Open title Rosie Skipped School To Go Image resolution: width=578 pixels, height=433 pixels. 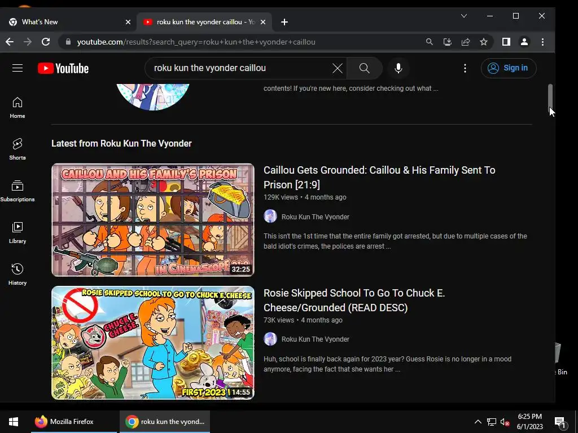pyautogui.click(x=354, y=300)
